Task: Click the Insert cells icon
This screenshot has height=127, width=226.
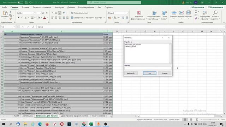Action: pos(174,13)
